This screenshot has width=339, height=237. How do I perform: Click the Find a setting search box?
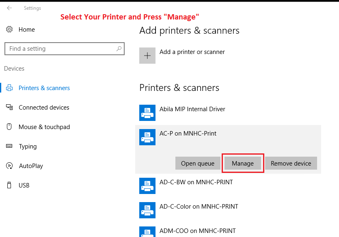click(61, 49)
